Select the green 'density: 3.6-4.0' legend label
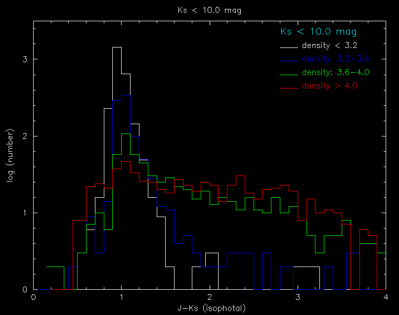Screen dimensions: 399x315 coord(336,72)
